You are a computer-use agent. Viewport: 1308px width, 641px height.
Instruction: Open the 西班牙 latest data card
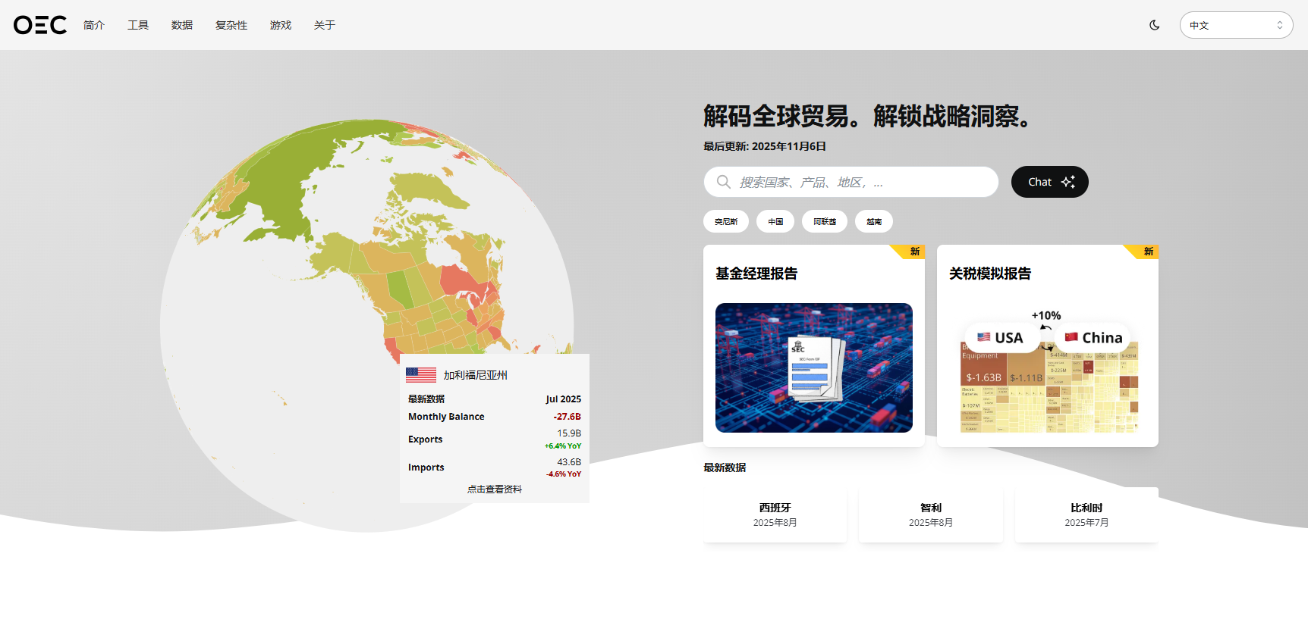[x=775, y=514]
